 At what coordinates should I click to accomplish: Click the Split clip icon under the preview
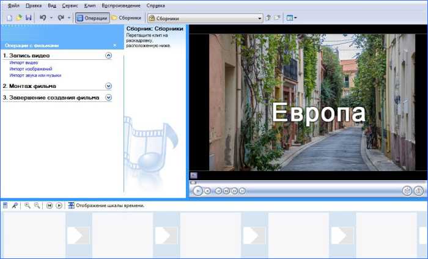coord(407,191)
